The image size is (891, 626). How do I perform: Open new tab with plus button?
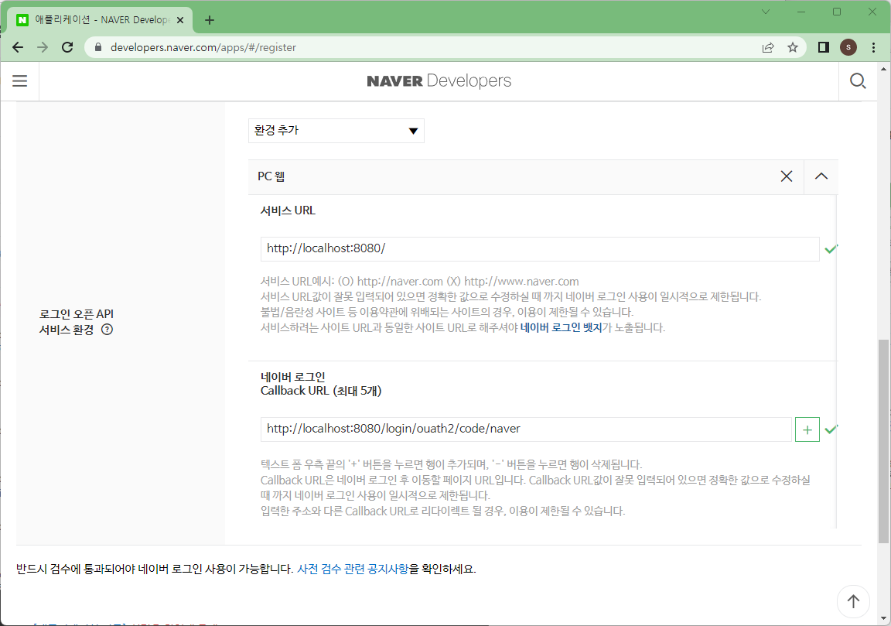pyautogui.click(x=209, y=20)
